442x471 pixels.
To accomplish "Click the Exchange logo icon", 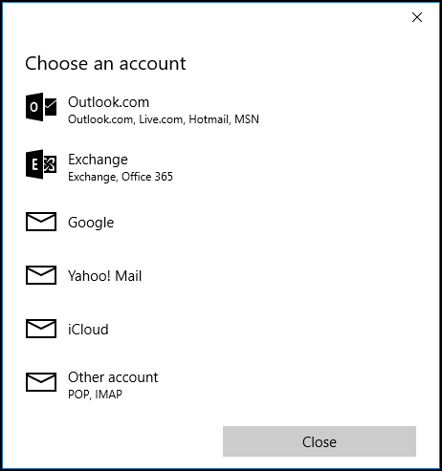I will tap(41, 164).
